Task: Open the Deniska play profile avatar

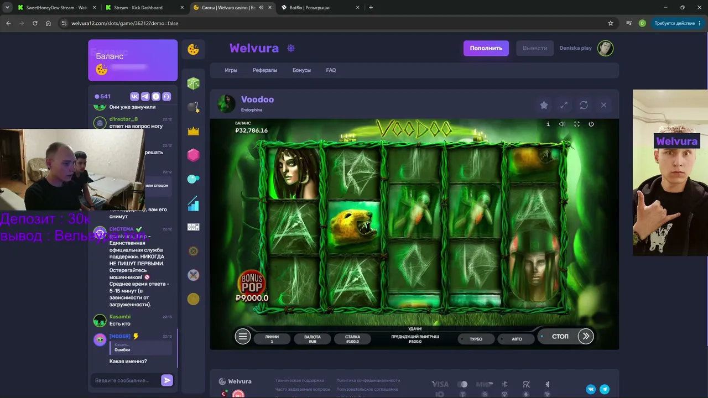Action: 605,48
